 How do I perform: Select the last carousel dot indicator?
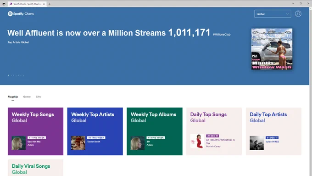(23, 75)
